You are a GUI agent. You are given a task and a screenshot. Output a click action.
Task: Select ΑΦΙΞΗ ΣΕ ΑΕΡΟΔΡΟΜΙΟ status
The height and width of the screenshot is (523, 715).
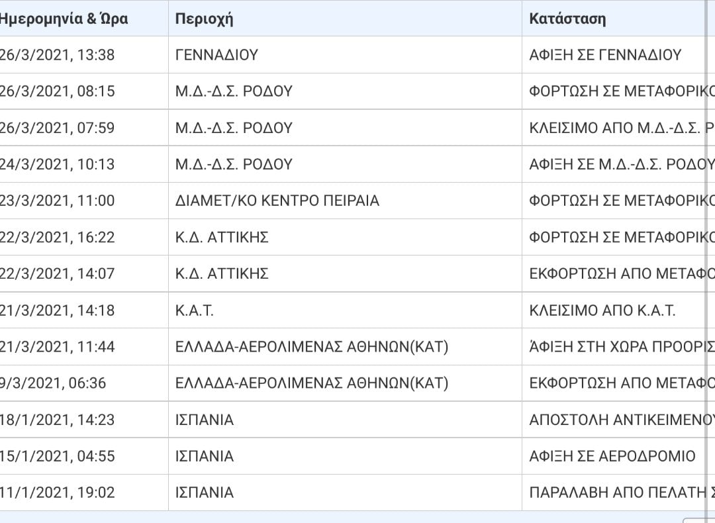tap(612, 456)
